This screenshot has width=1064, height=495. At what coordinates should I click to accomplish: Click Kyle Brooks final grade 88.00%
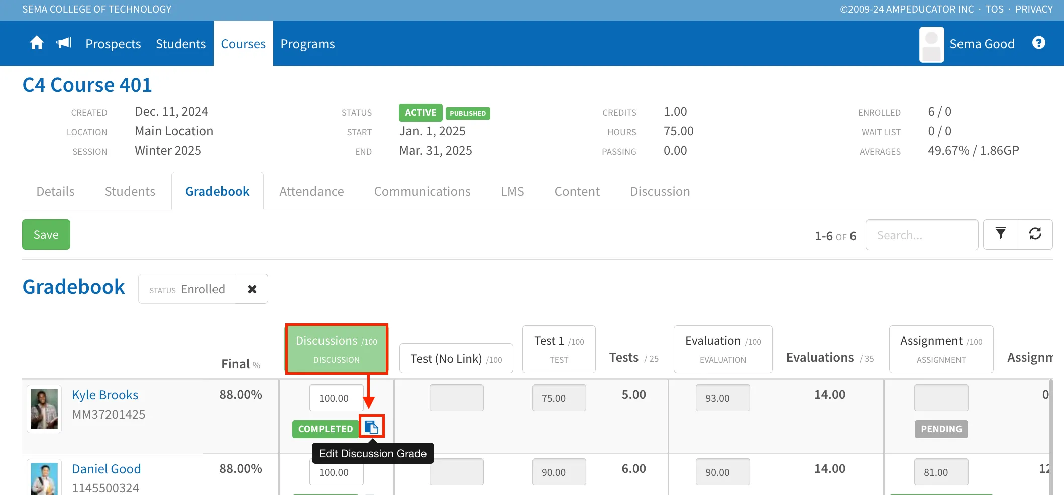pos(241,395)
